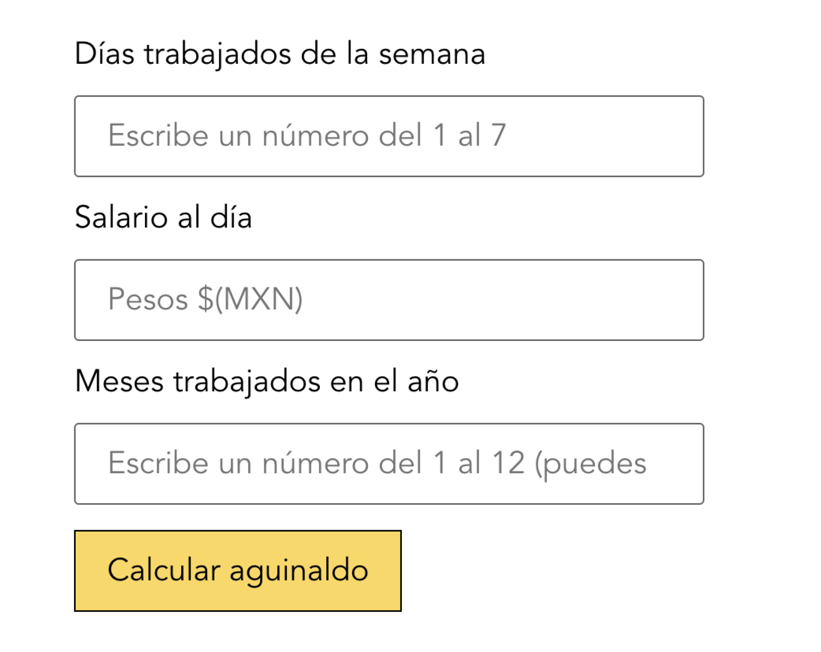Click the Salario al día label
The height and width of the screenshot is (652, 821).
[164, 217]
